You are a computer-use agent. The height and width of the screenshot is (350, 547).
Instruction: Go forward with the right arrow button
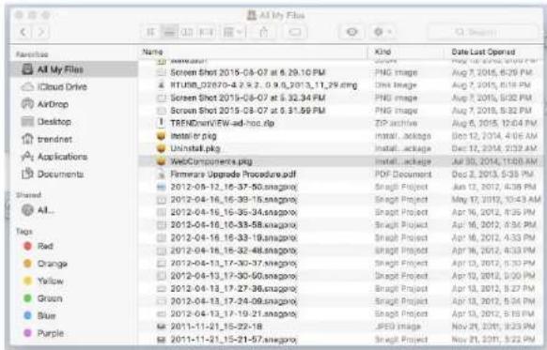[x=41, y=33]
